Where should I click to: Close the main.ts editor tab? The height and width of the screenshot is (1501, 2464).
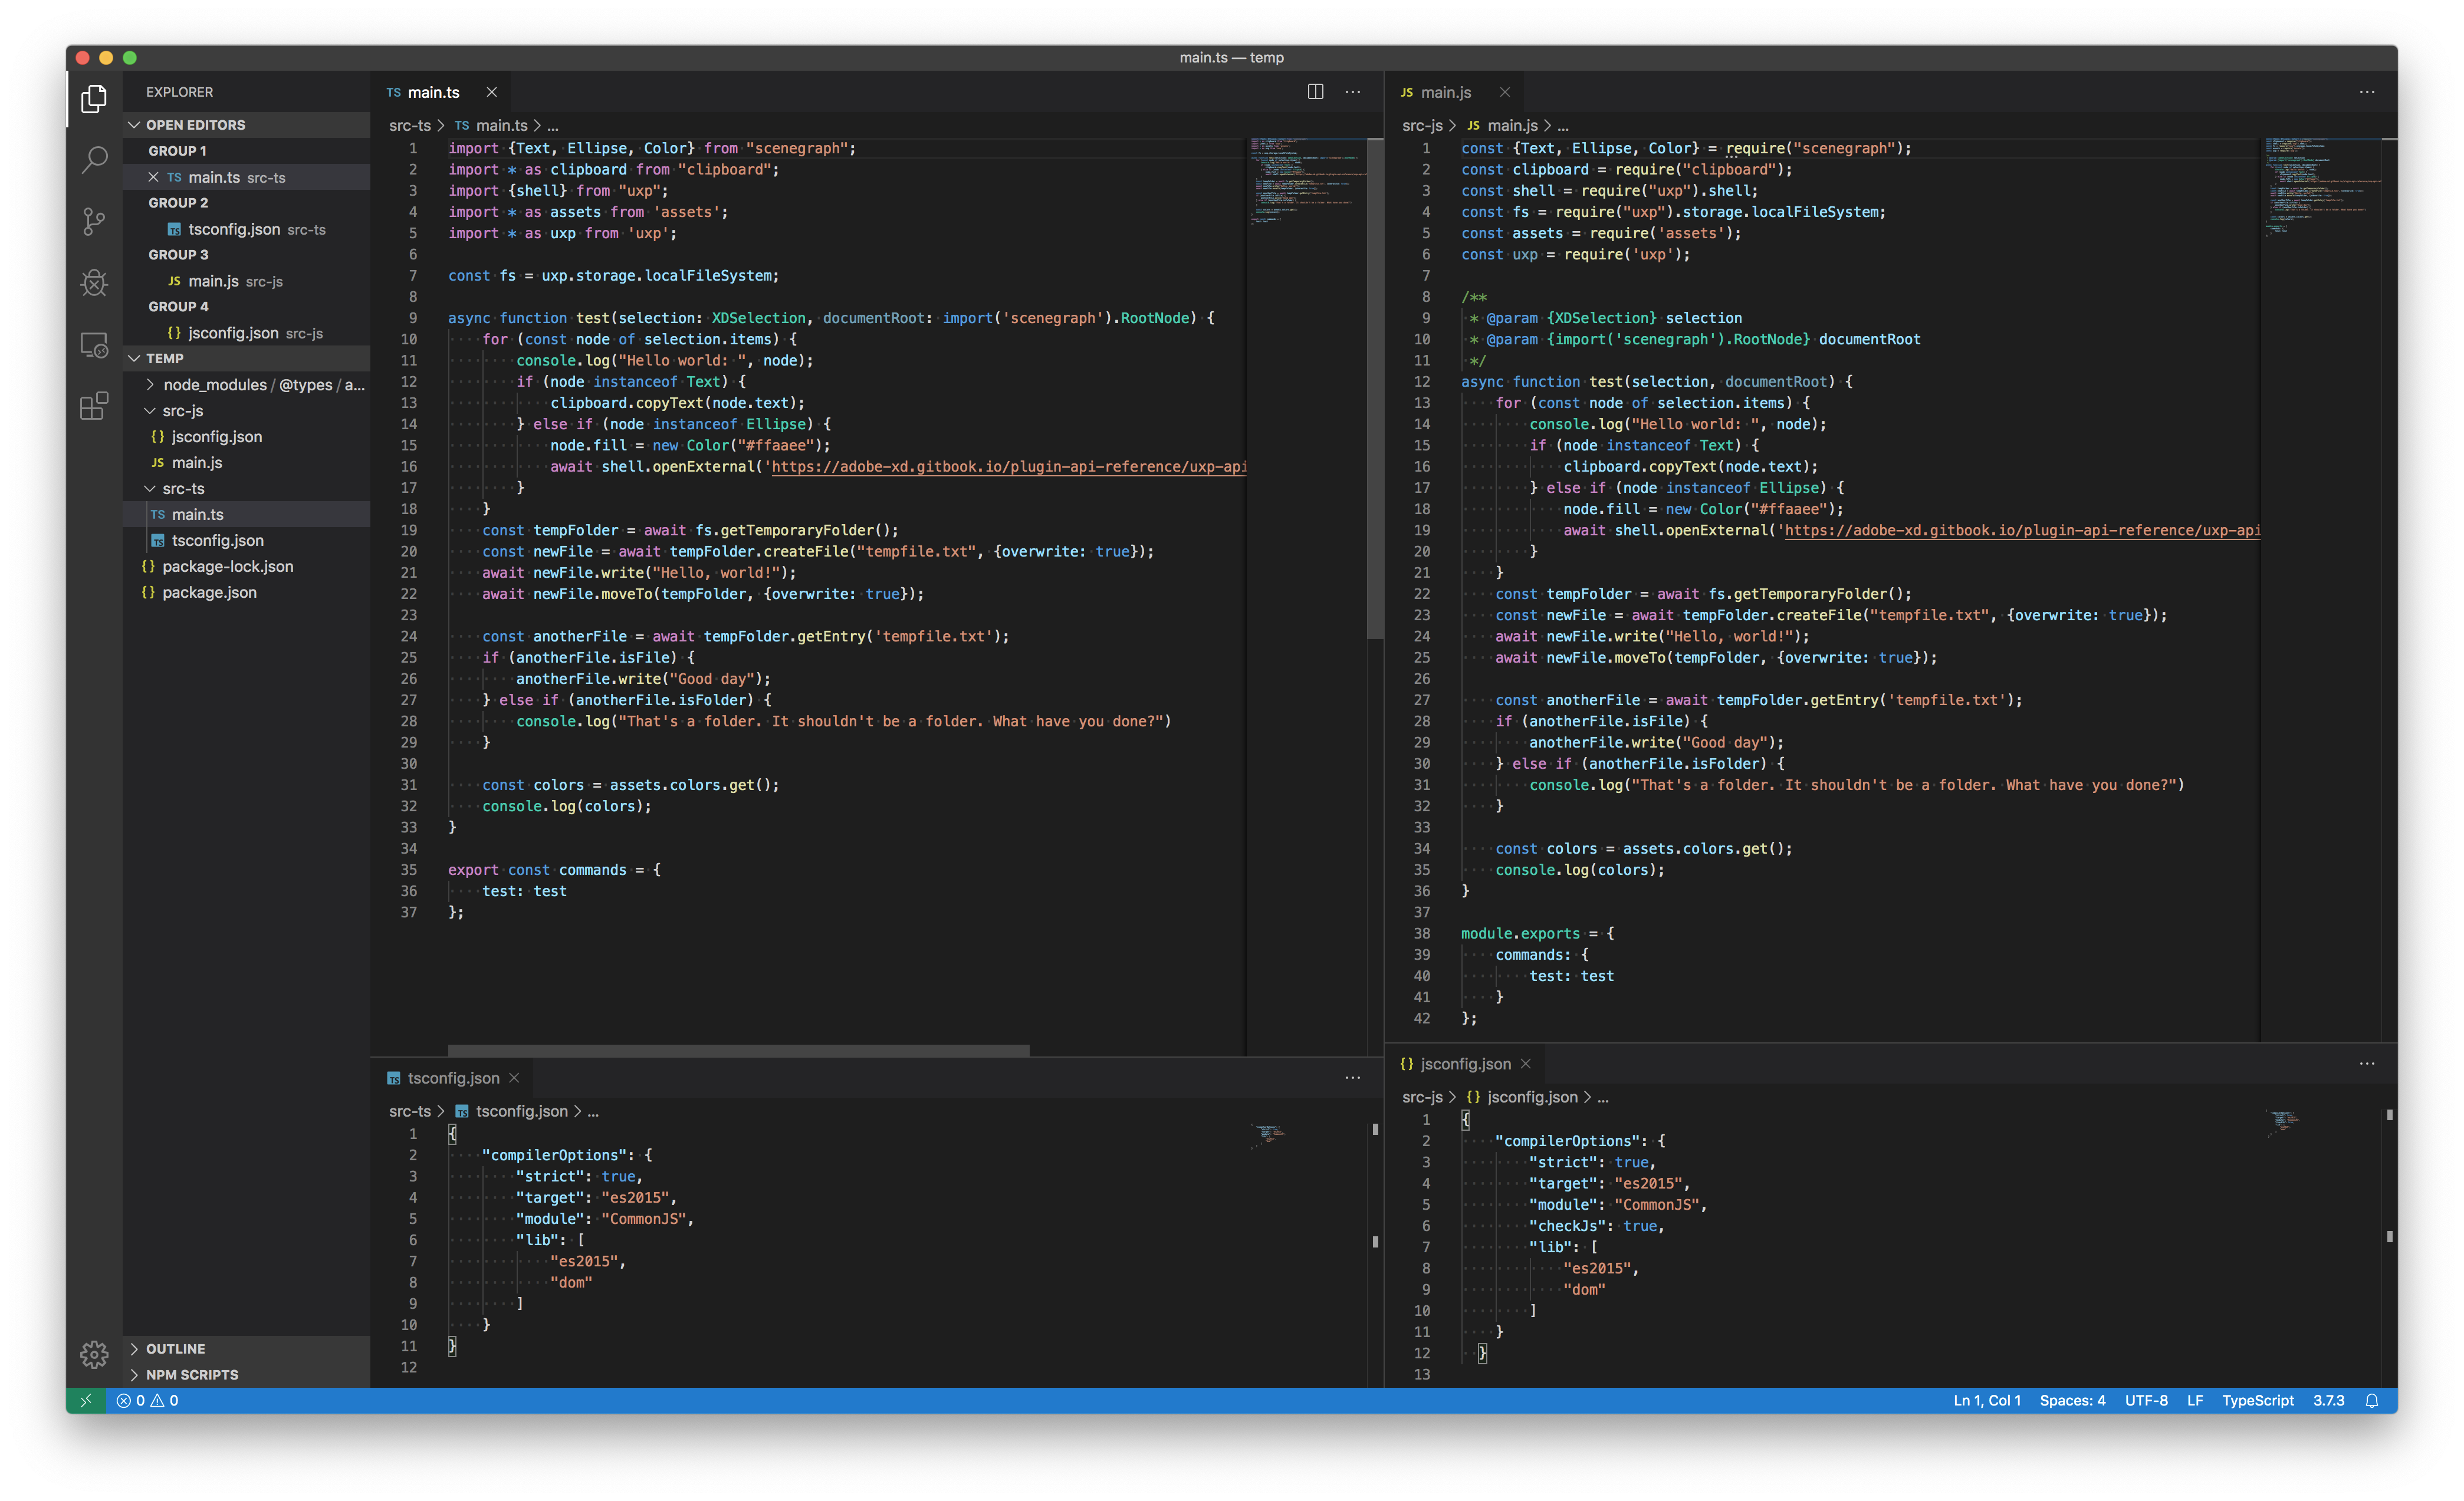491,92
